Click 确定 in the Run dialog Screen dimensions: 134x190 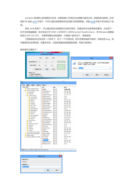coord(87,75)
